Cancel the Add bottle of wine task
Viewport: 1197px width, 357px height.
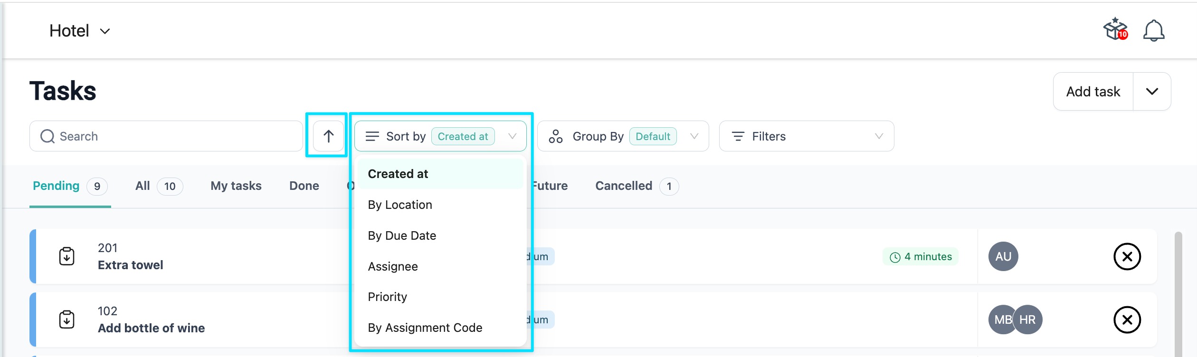pos(1127,319)
